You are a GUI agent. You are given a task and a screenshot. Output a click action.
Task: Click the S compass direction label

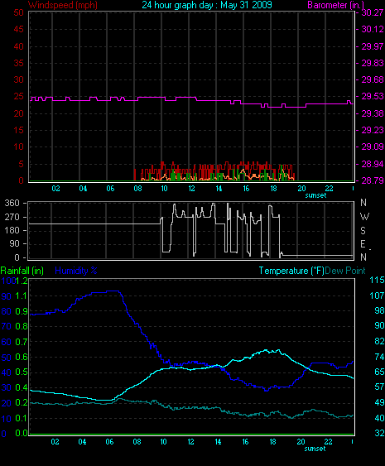point(363,230)
